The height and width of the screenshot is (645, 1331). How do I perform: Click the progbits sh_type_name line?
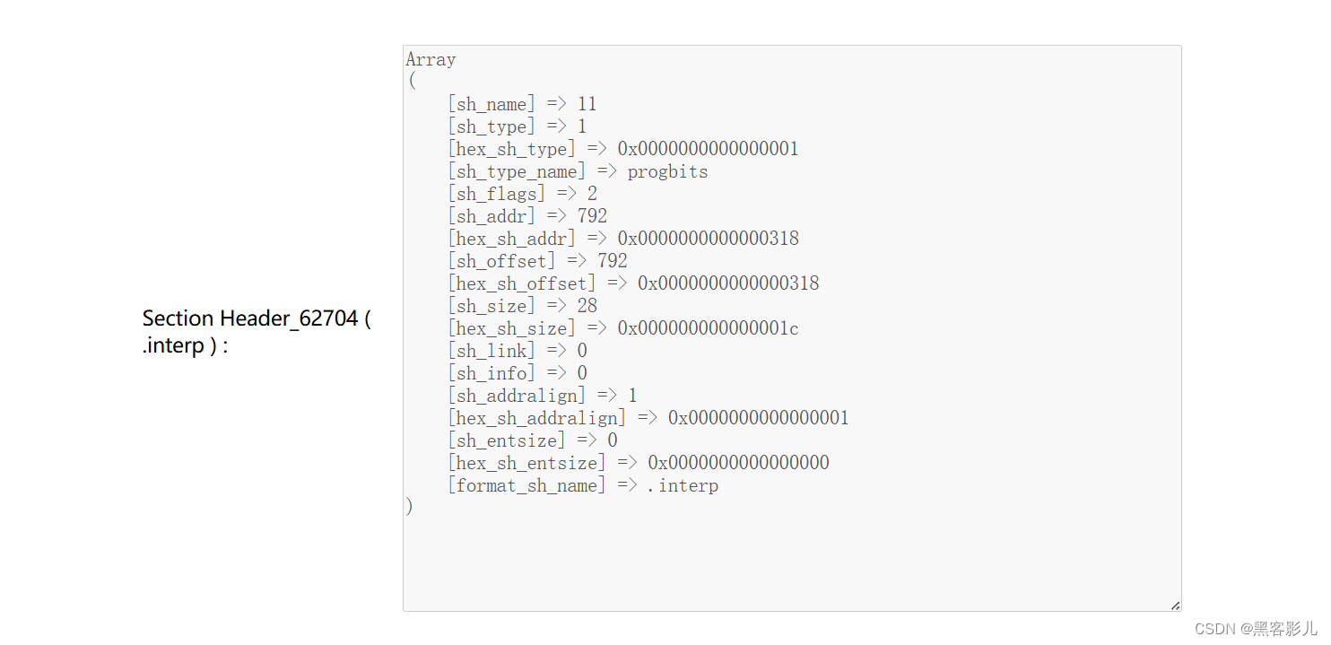pyautogui.click(x=578, y=172)
